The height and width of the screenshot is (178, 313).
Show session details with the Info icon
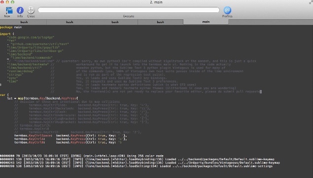point(20,10)
